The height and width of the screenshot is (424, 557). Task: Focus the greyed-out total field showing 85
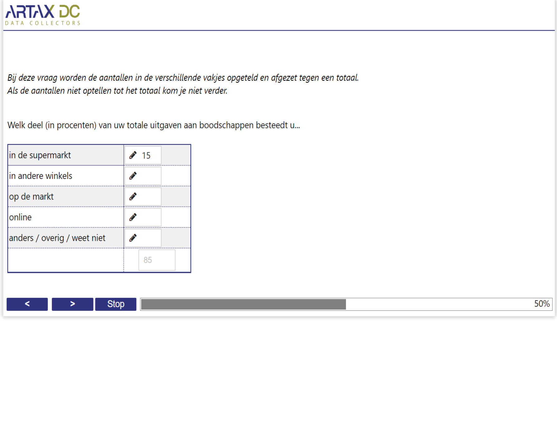coord(157,260)
